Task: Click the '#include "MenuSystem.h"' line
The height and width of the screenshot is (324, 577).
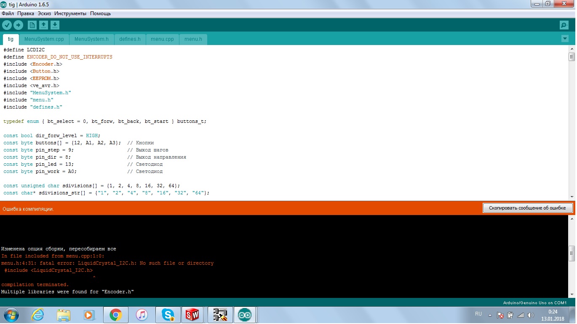Action: 37,93
